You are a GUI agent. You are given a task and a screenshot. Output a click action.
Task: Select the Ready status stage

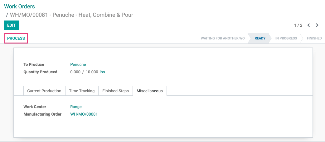tap(260, 38)
